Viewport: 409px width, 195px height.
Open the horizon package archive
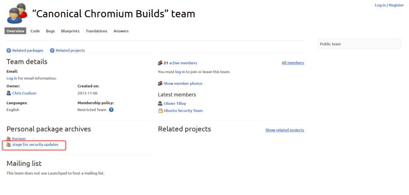[x=19, y=138]
